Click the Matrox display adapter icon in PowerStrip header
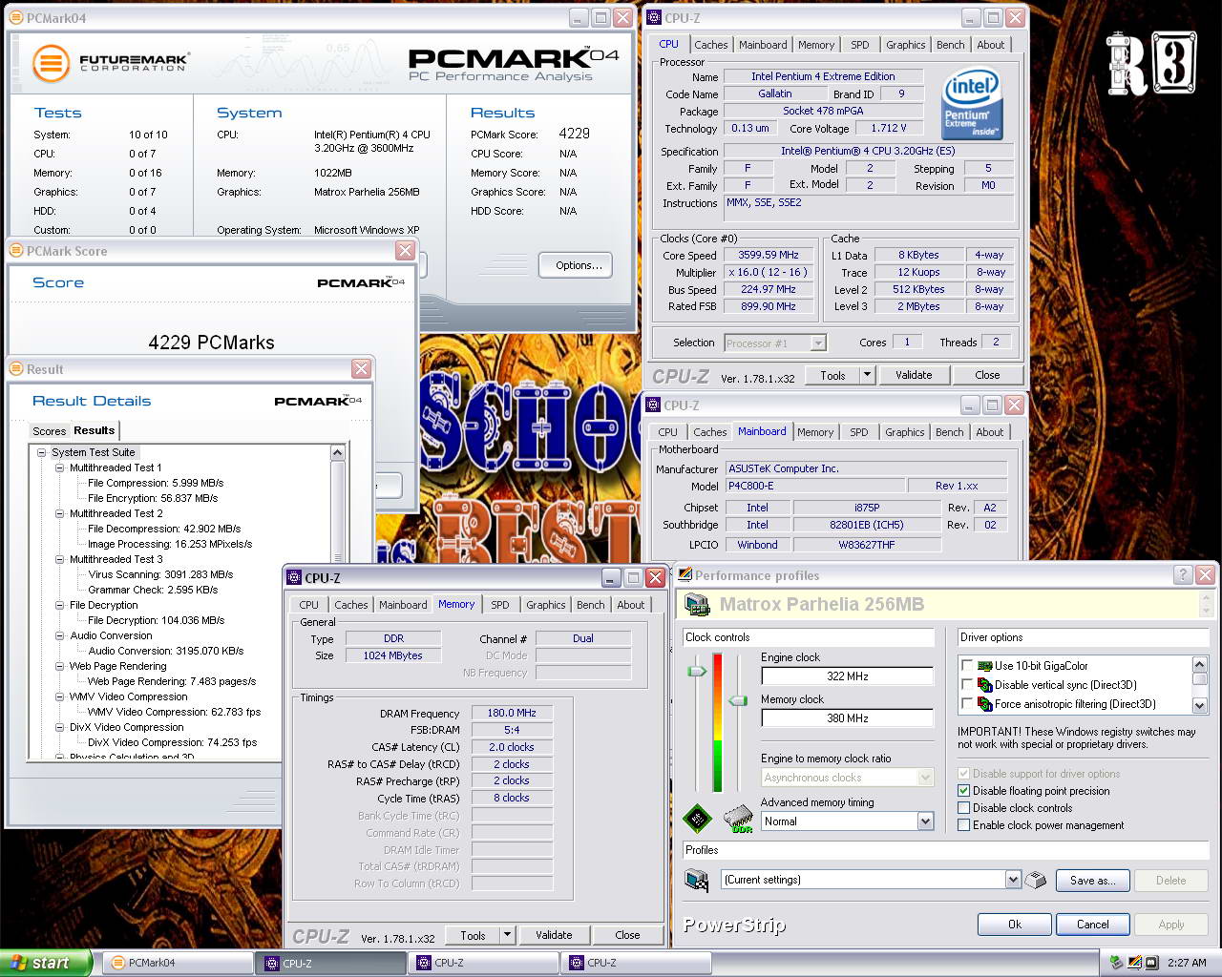 (698, 604)
